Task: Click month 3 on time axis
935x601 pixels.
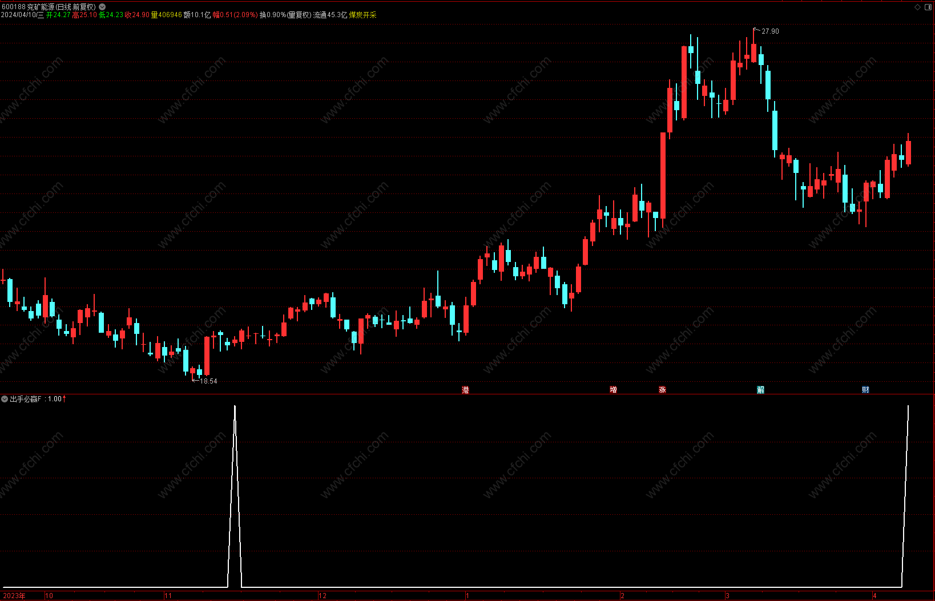Action: pyautogui.click(x=727, y=596)
